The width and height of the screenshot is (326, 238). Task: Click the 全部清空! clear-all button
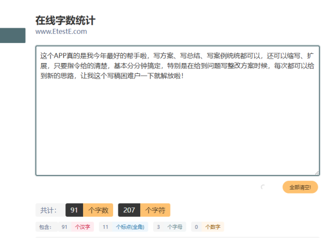click(300, 187)
